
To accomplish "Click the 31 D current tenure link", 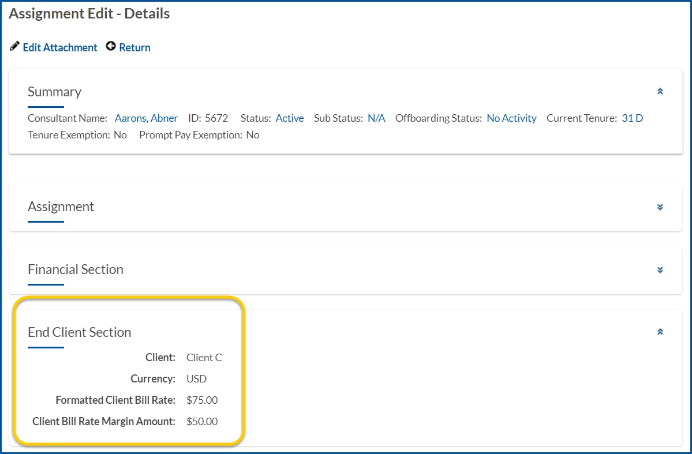I will [633, 118].
